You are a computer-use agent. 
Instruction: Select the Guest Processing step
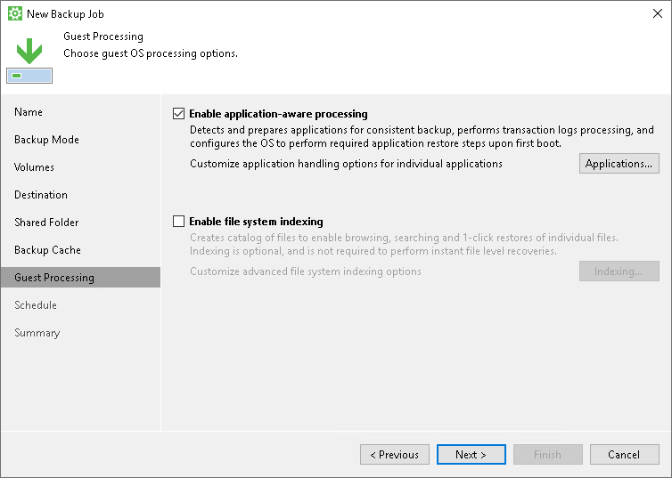coord(80,278)
